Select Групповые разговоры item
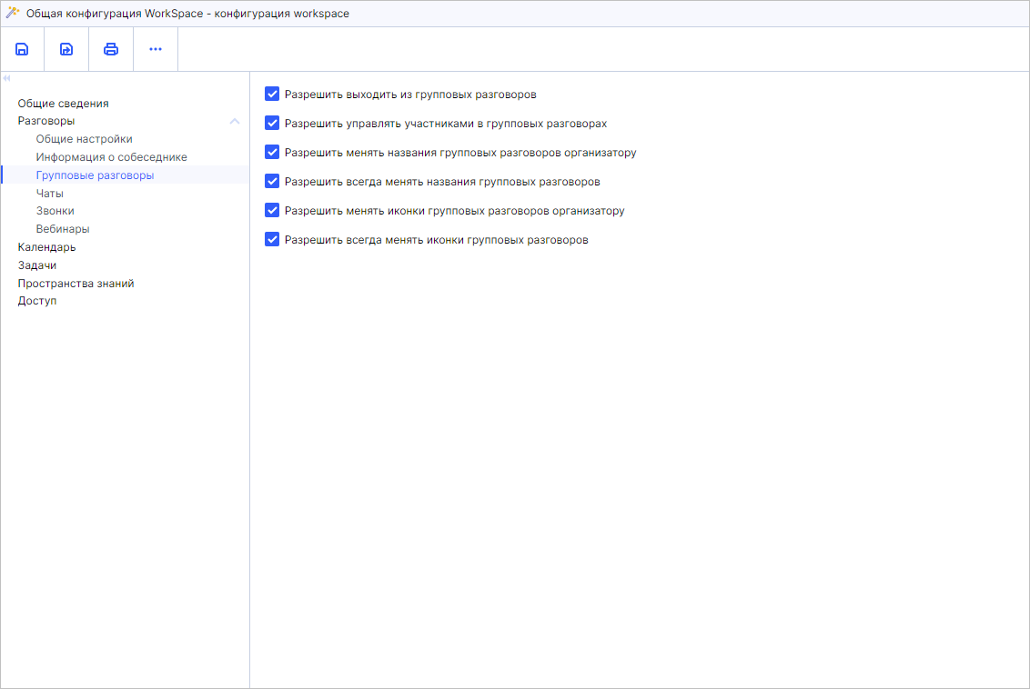This screenshot has width=1030, height=689. tap(96, 175)
